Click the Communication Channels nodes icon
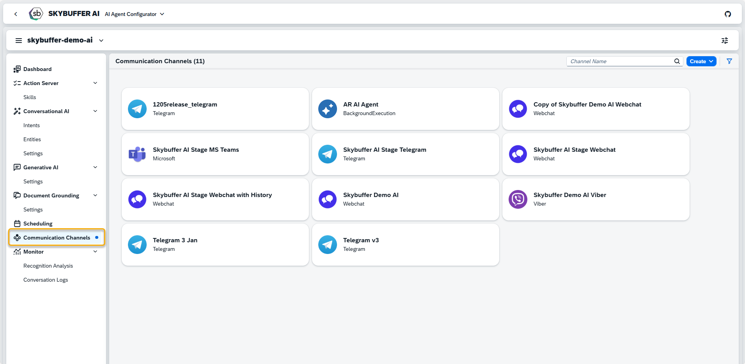Viewport: 745px width, 364px height. [17, 238]
